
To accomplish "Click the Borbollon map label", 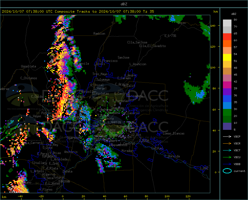I will (89, 92).
